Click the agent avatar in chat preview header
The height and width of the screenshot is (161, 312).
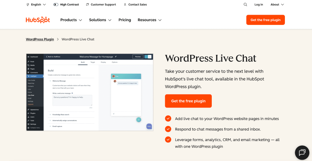click(x=114, y=76)
